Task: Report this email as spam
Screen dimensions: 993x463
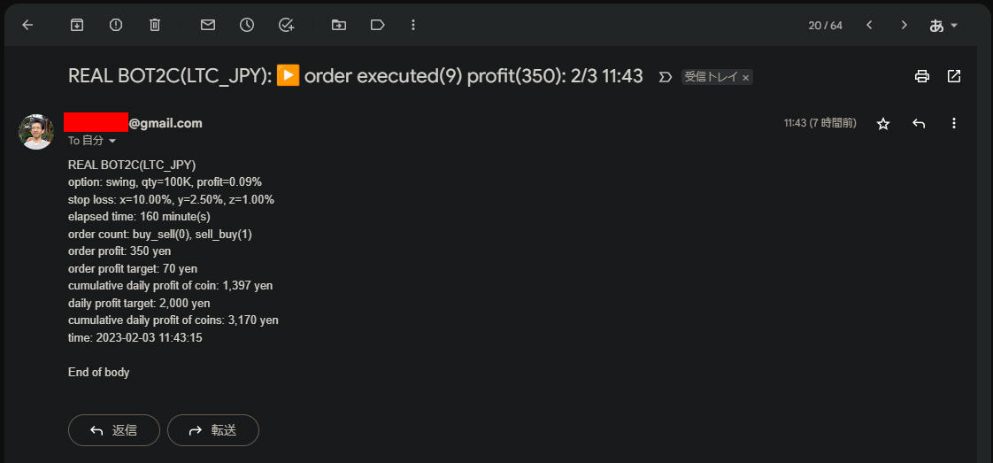Action: pos(116,25)
